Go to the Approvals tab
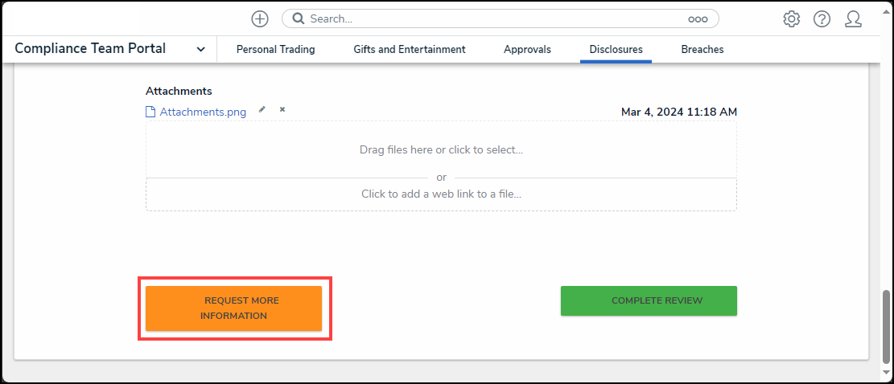Image resolution: width=894 pixels, height=384 pixels. tap(527, 49)
